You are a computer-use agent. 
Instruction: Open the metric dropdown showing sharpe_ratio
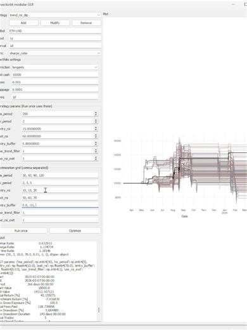tap(55, 53)
